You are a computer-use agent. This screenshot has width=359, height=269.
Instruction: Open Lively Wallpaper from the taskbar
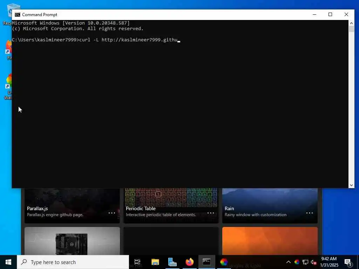coord(224,262)
